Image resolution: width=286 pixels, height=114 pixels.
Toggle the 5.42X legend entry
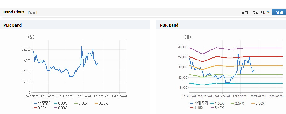tap(217, 108)
